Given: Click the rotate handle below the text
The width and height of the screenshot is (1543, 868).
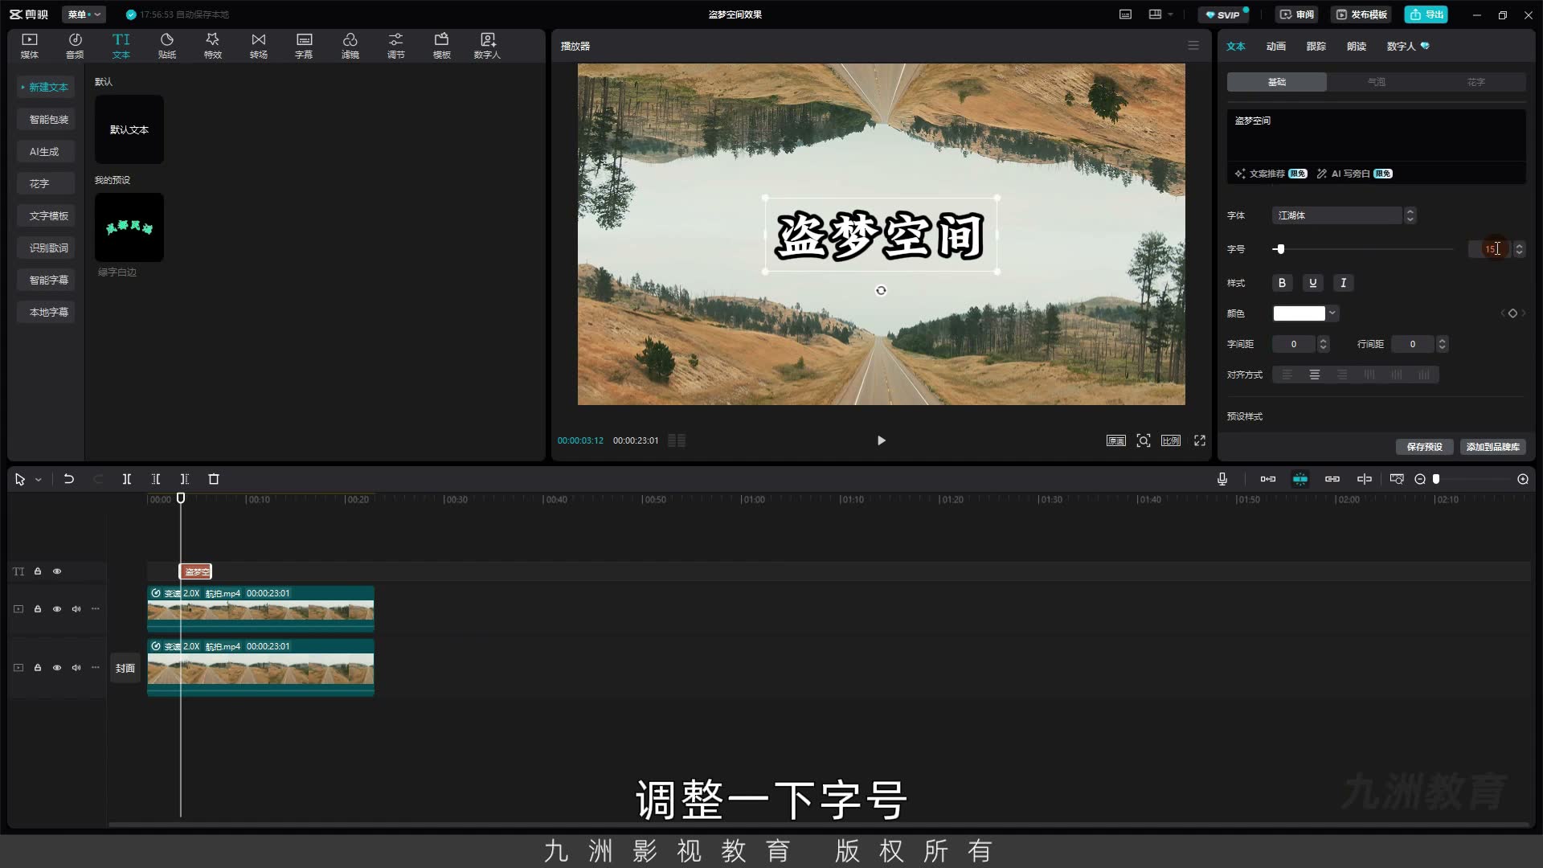Looking at the screenshot, I should [881, 290].
